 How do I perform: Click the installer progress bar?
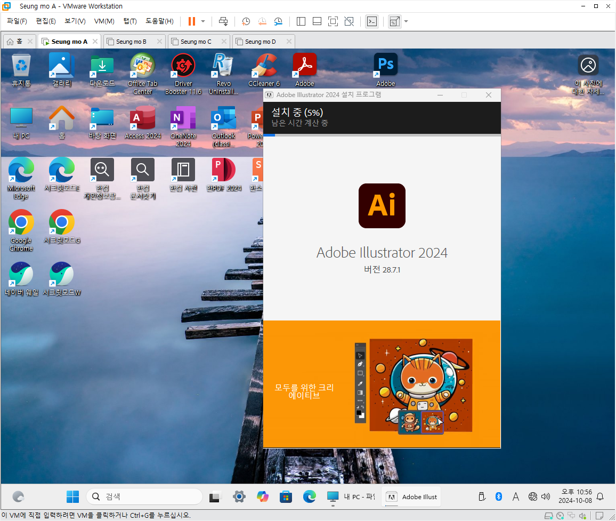tap(382, 135)
